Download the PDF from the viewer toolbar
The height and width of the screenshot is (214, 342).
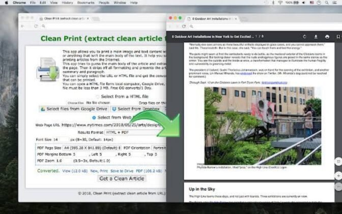[316, 37]
